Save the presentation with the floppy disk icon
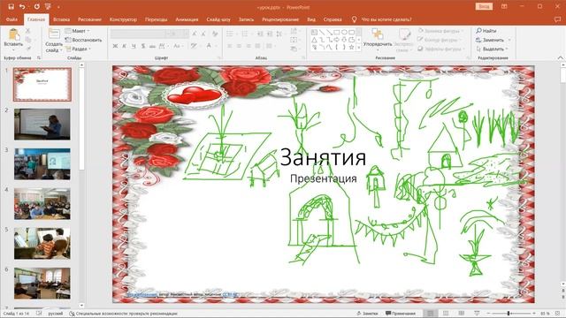 (x=11, y=6)
